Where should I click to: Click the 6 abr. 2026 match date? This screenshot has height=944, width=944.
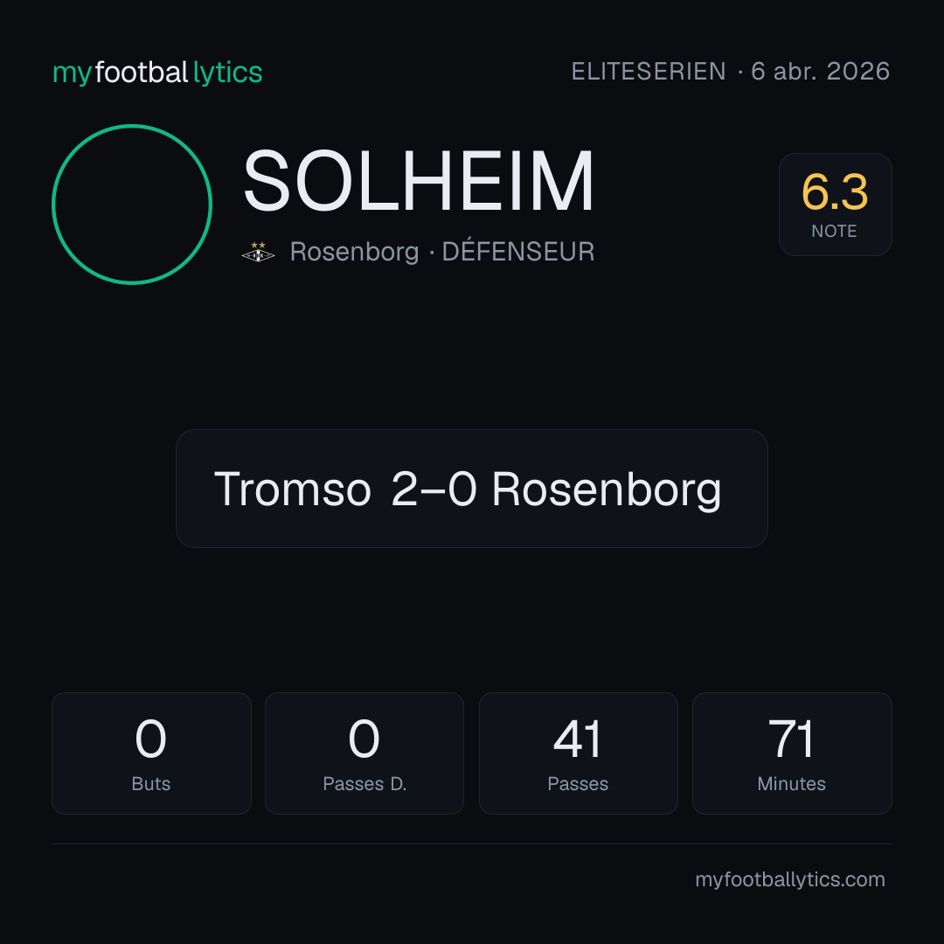820,72
